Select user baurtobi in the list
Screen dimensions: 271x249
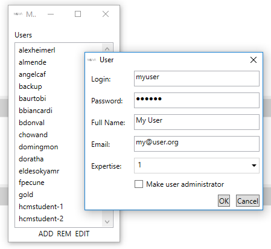tap(32, 99)
